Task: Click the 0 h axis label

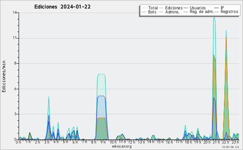Action: [x=19, y=142]
